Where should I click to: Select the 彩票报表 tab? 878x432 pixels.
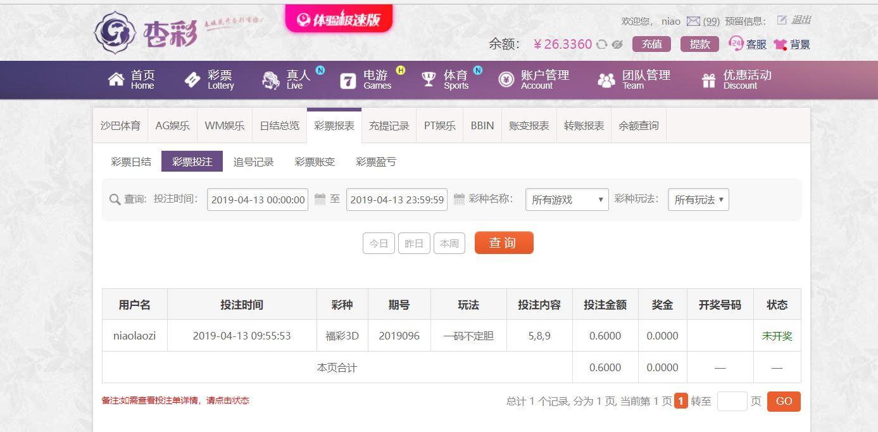coord(334,125)
